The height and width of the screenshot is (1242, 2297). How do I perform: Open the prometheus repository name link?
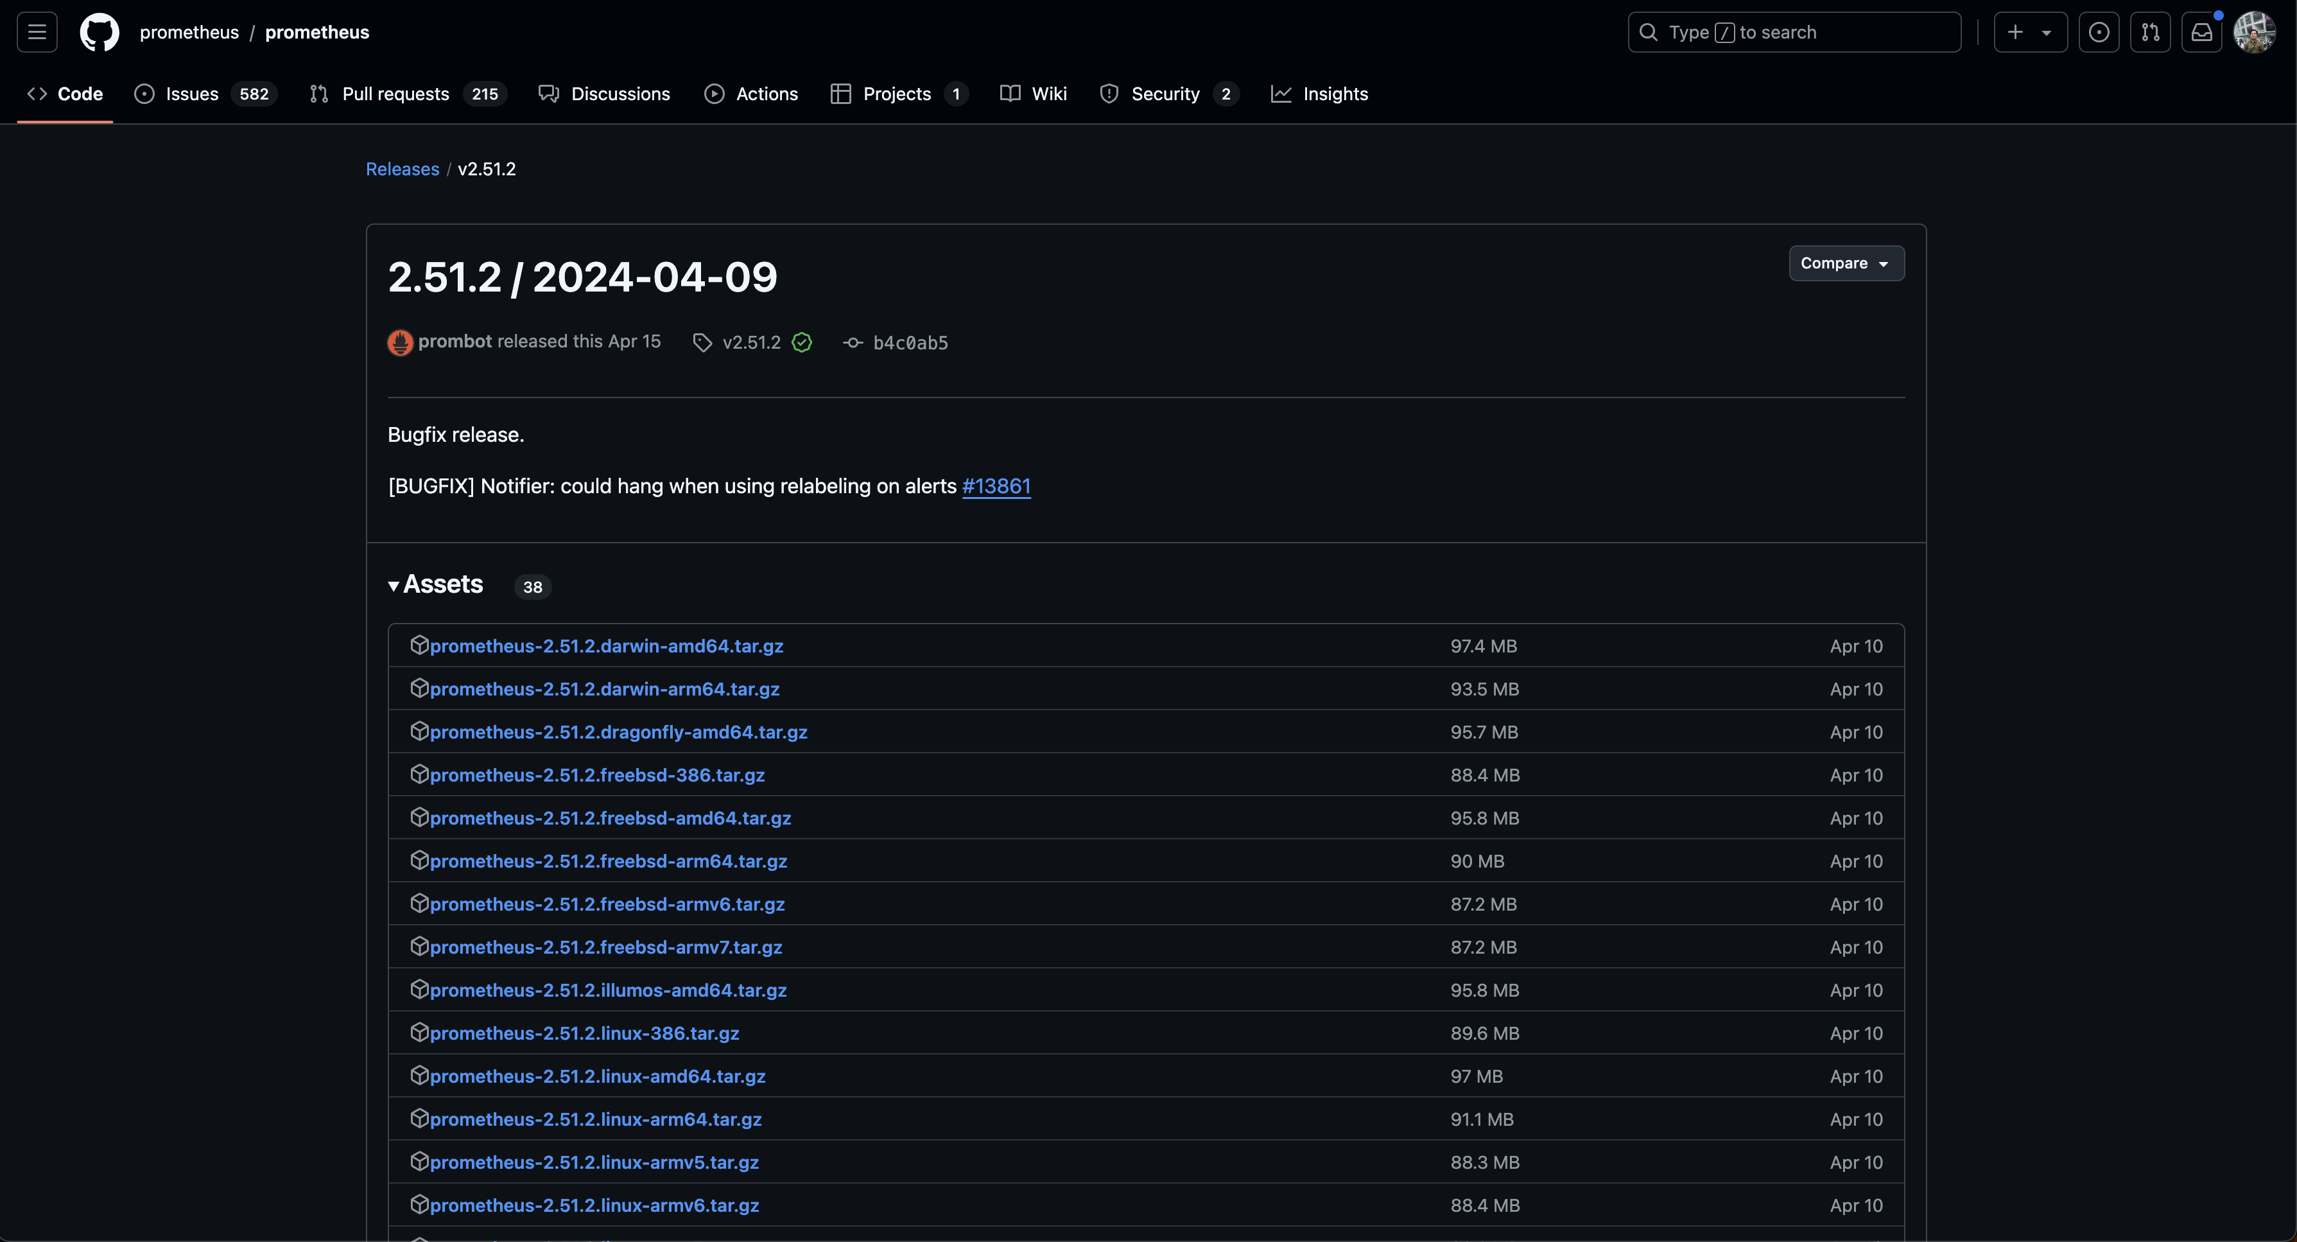(316, 32)
